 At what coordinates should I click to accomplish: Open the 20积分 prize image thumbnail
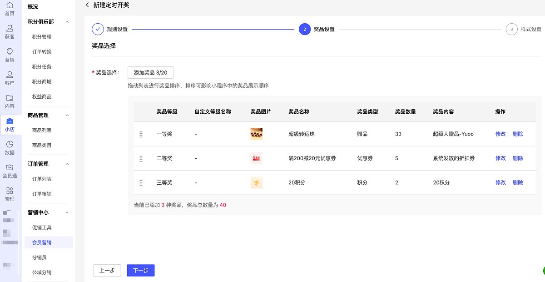pyautogui.click(x=257, y=182)
